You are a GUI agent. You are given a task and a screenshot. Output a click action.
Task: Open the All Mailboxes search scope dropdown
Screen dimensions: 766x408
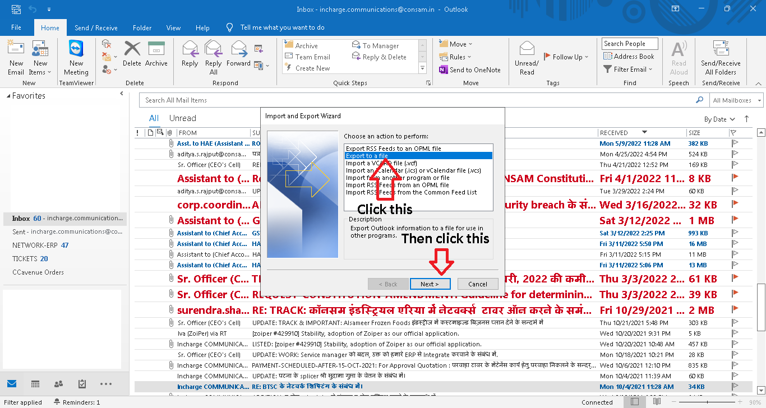pyautogui.click(x=736, y=100)
